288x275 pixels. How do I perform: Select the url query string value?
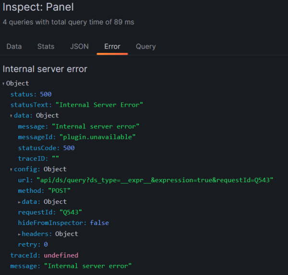coord(155,180)
